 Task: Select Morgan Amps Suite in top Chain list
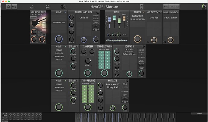pyautogui.click(x=59, y=22)
